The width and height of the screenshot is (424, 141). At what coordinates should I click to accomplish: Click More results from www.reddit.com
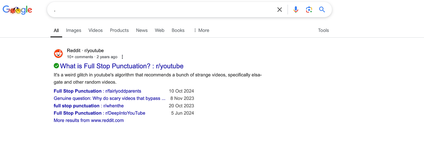point(89,120)
